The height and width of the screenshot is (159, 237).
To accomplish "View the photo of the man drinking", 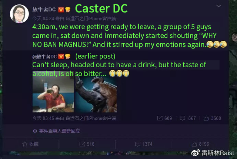I will pos(53,92).
